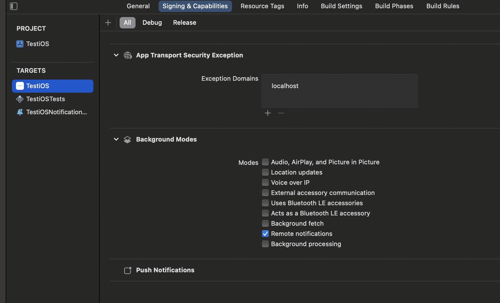Enable Location updates checkbox
This screenshot has height=303, width=500.
pyautogui.click(x=265, y=172)
